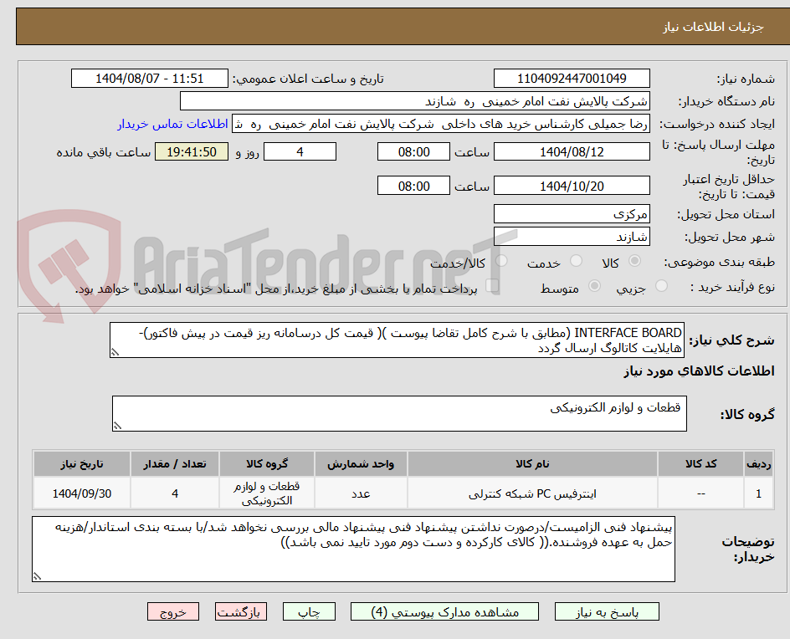Select the متوسط purchase process option

tap(594, 285)
